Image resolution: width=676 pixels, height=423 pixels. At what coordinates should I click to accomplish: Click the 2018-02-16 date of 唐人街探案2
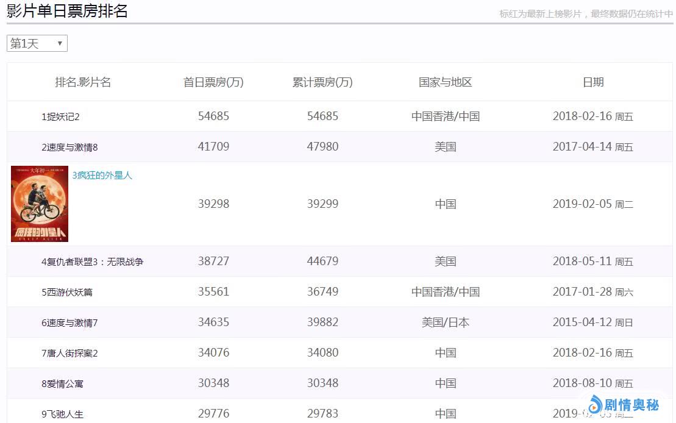[x=582, y=353]
